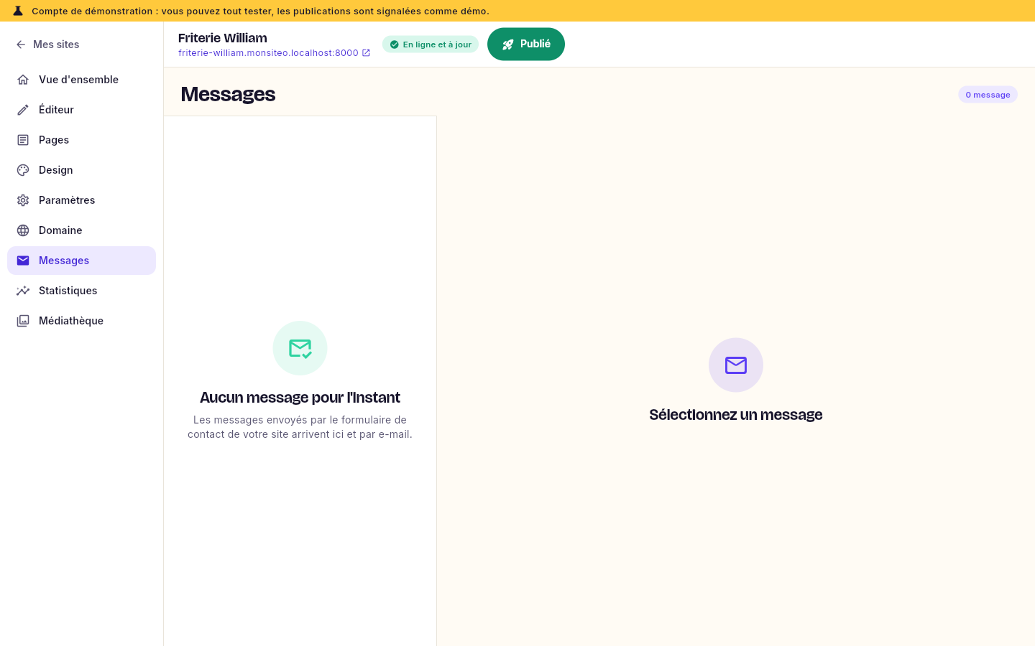This screenshot has height=646, width=1035.
Task: Navigate to the Domaine section
Action: (x=81, y=230)
